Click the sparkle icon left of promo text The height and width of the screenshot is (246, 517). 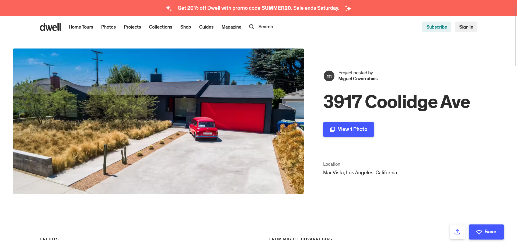click(169, 8)
